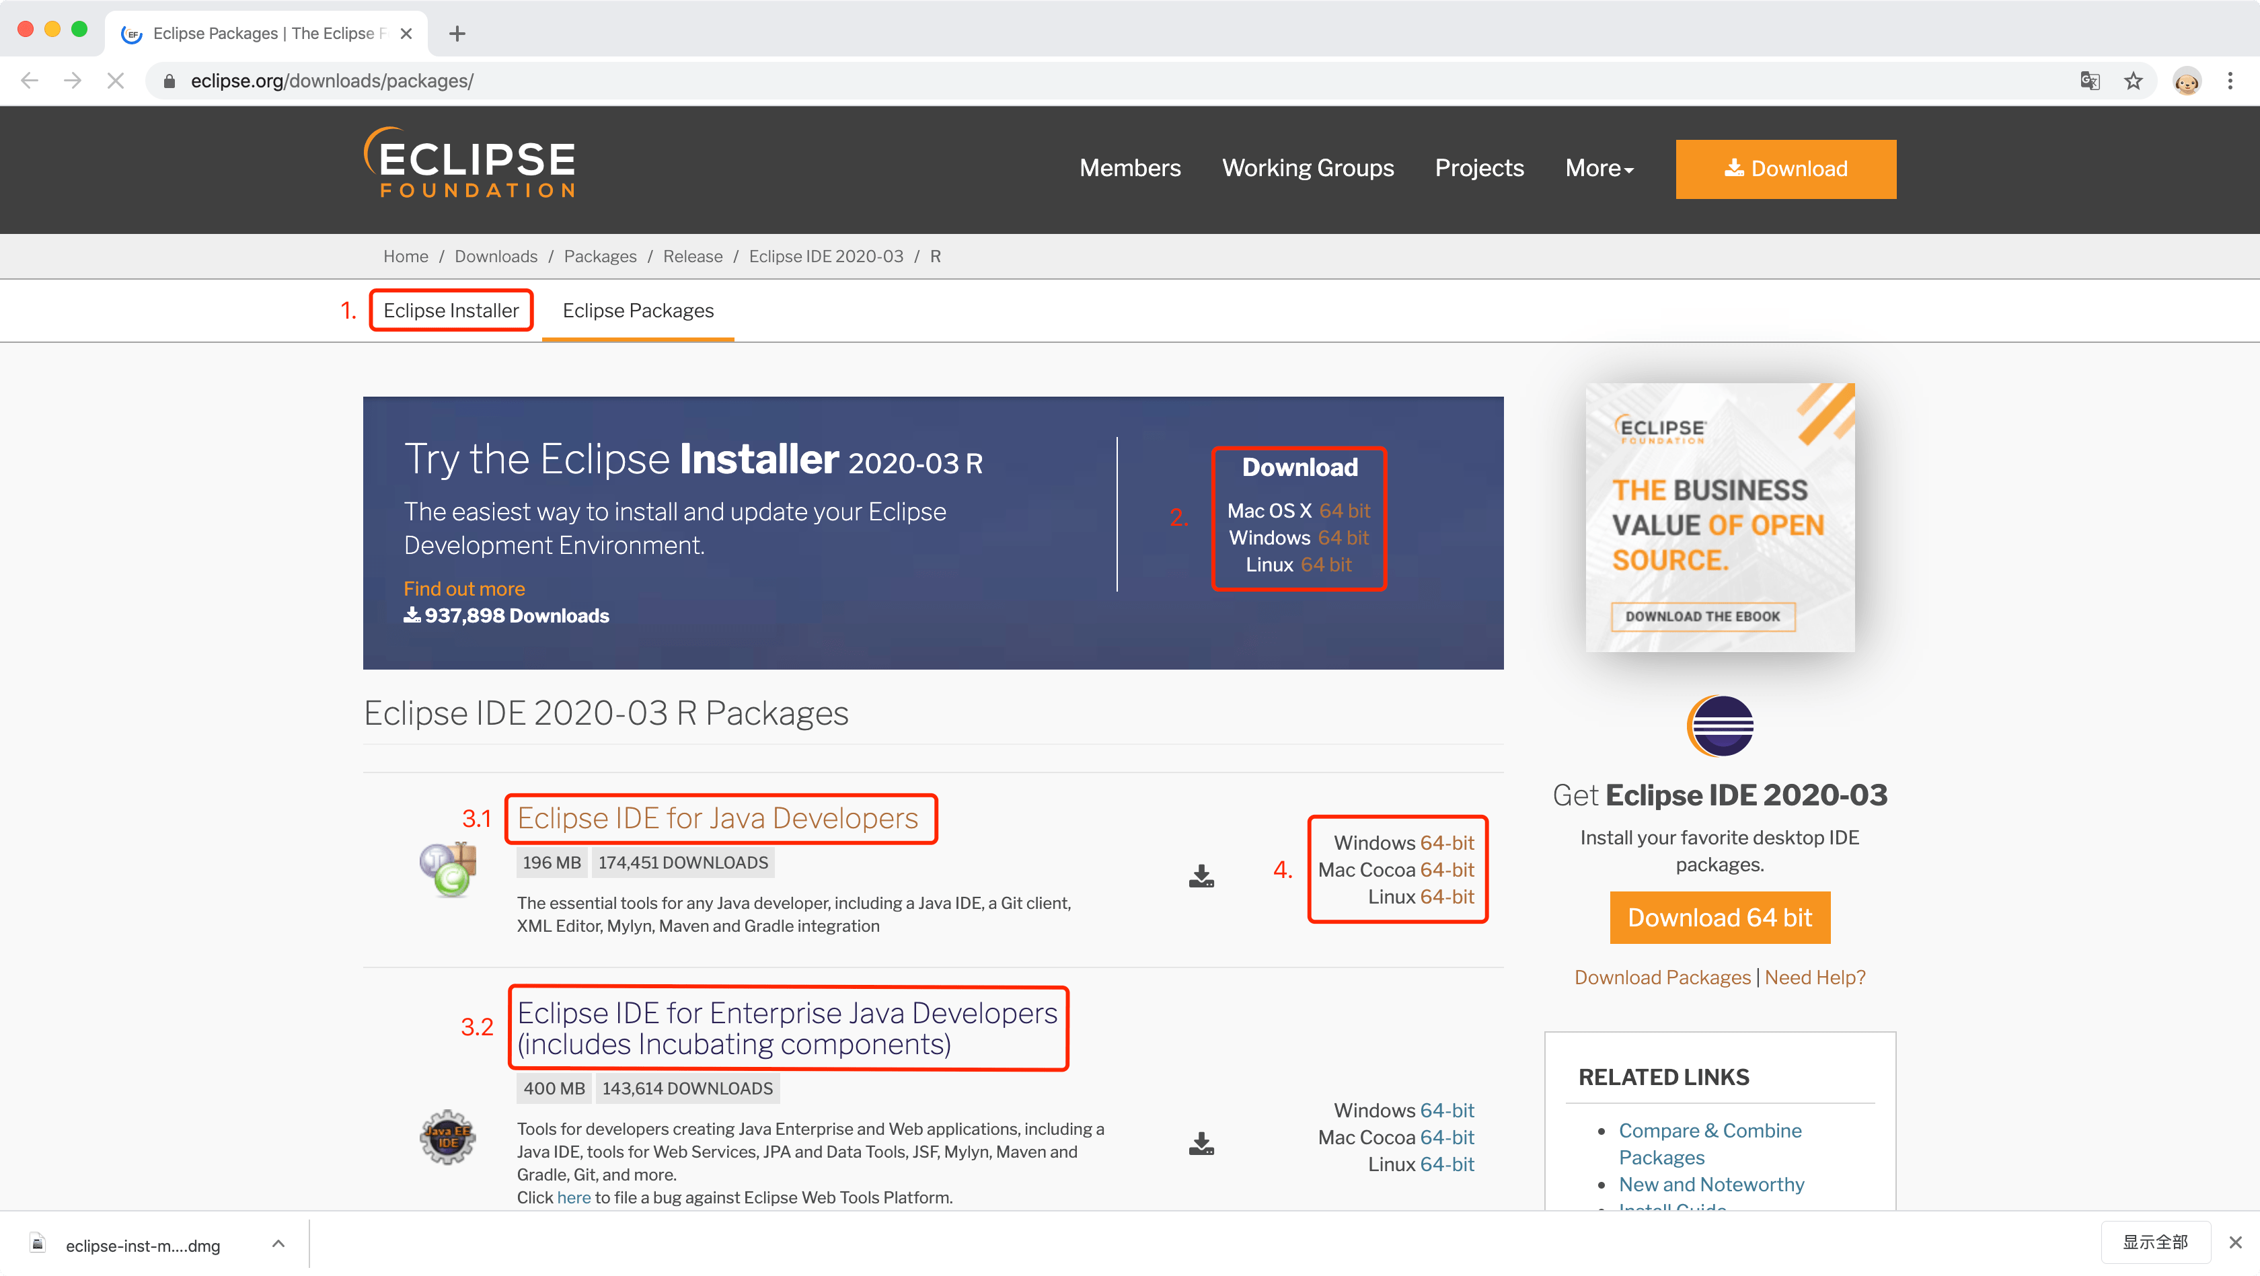This screenshot has width=2260, height=1276.
Task: Click the address bar URL
Action: [332, 81]
